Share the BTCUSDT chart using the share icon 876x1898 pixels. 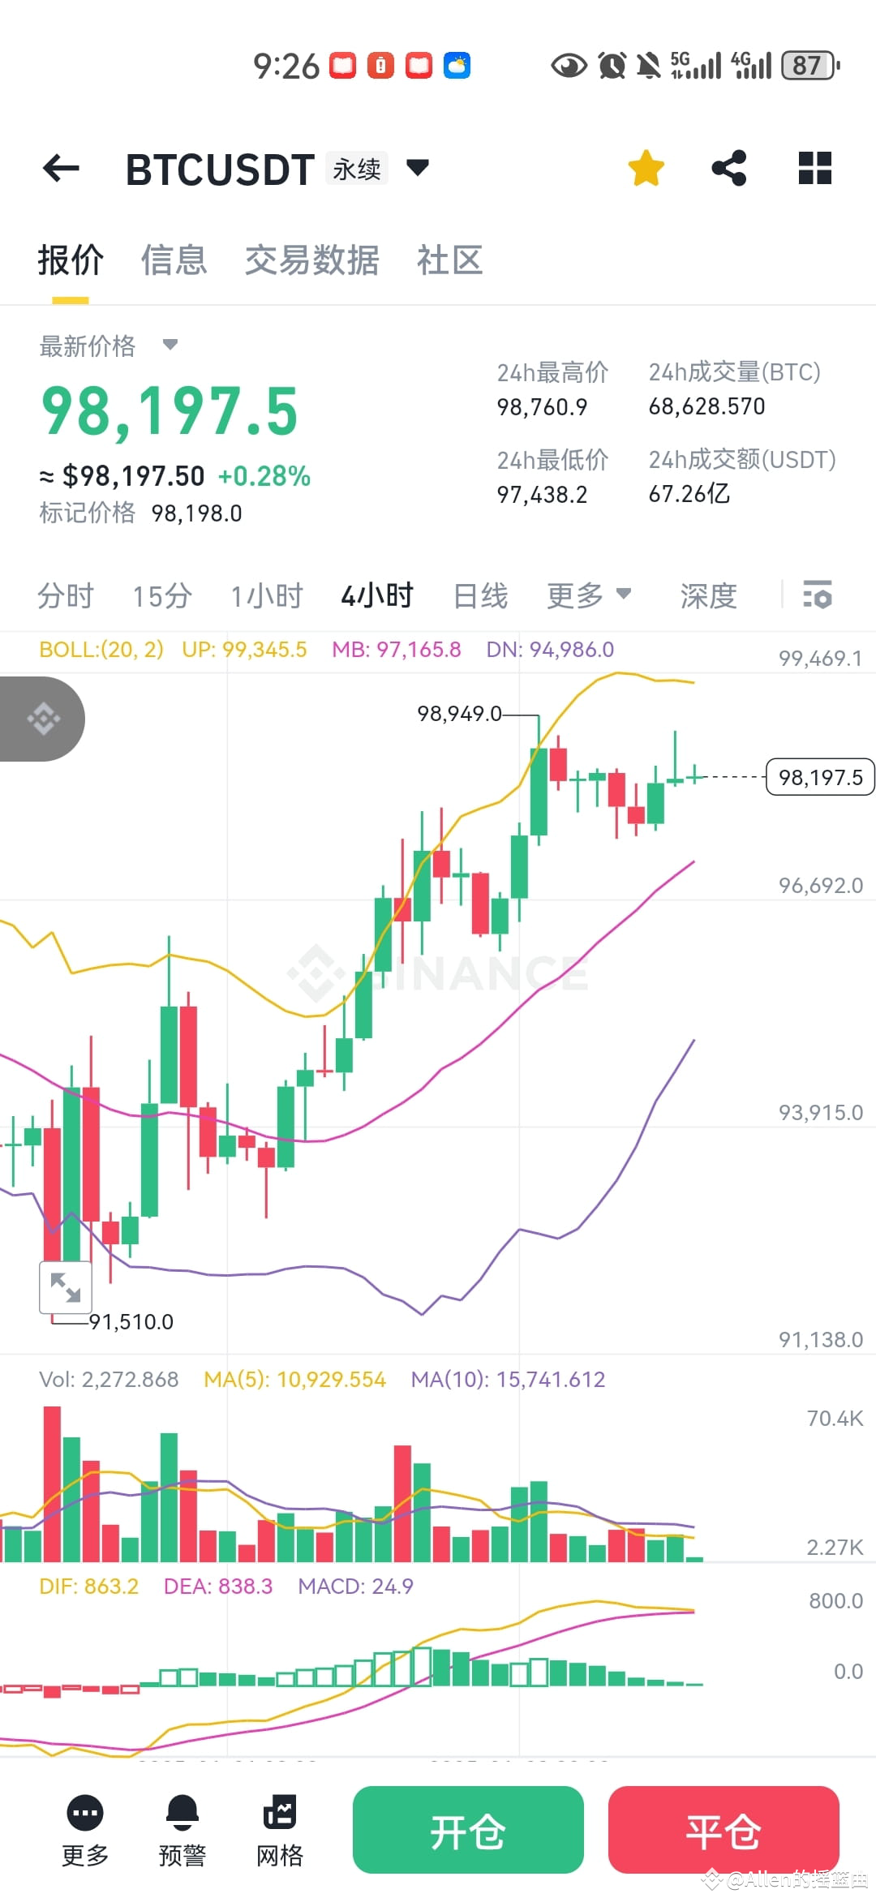click(728, 167)
